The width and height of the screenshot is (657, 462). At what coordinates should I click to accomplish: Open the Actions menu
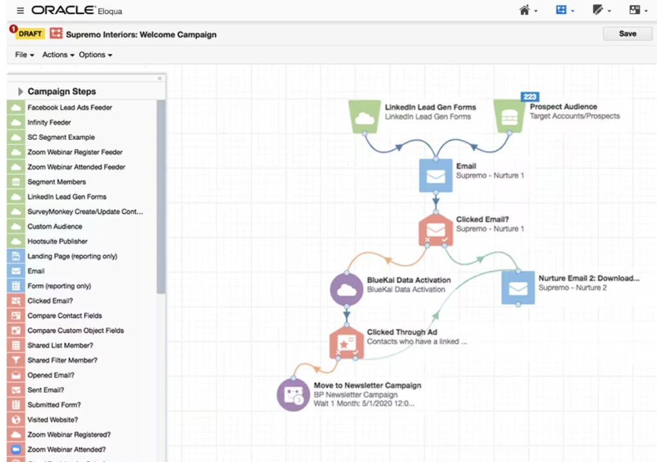click(x=58, y=55)
